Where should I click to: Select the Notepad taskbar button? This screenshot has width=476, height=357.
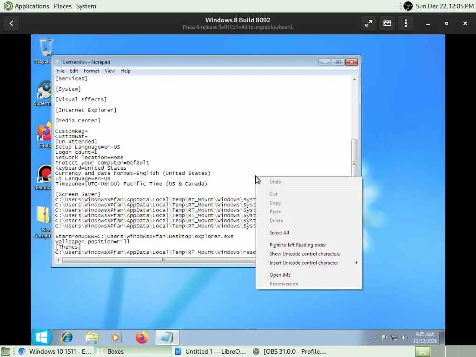tap(167, 337)
